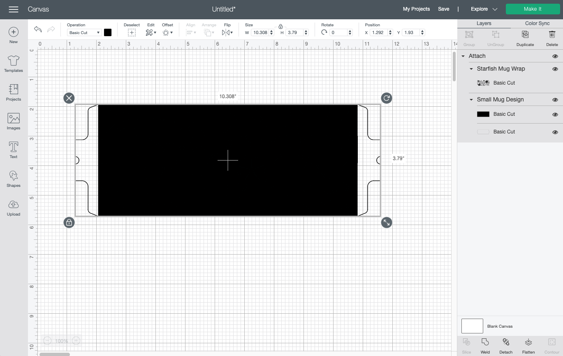
Task: Open the Explore machine dropdown
Action: point(484,9)
